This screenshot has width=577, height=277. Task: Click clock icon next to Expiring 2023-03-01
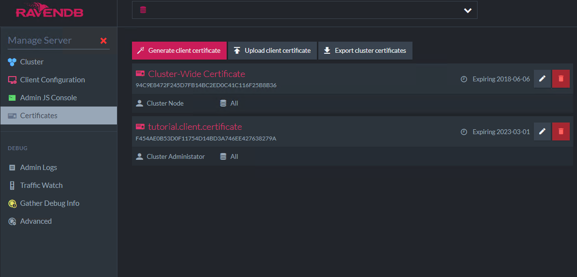(x=464, y=132)
